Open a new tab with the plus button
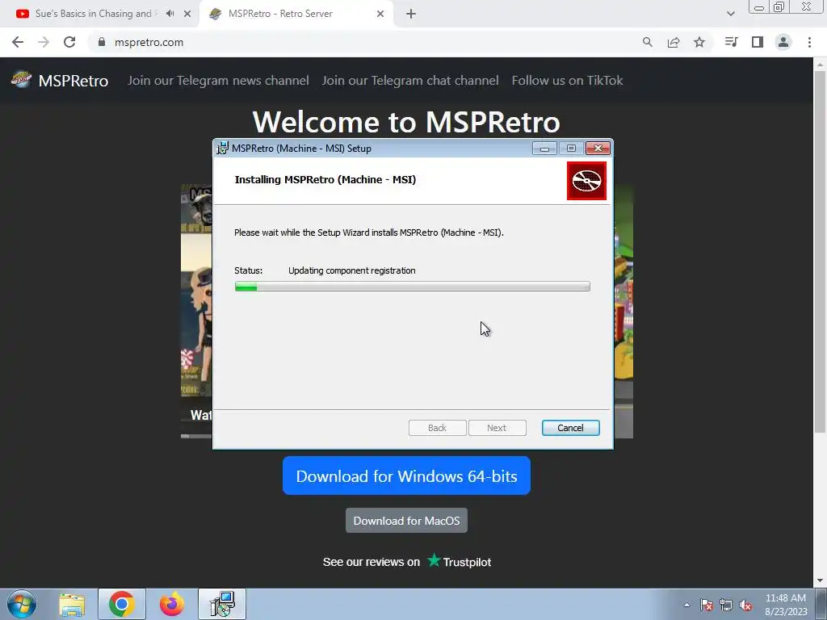The width and height of the screenshot is (827, 620). coord(411,14)
